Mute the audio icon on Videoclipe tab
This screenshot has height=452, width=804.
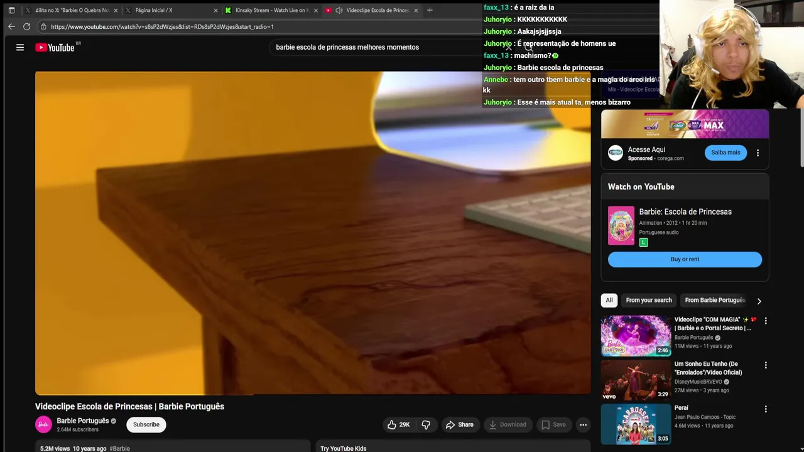tap(339, 10)
